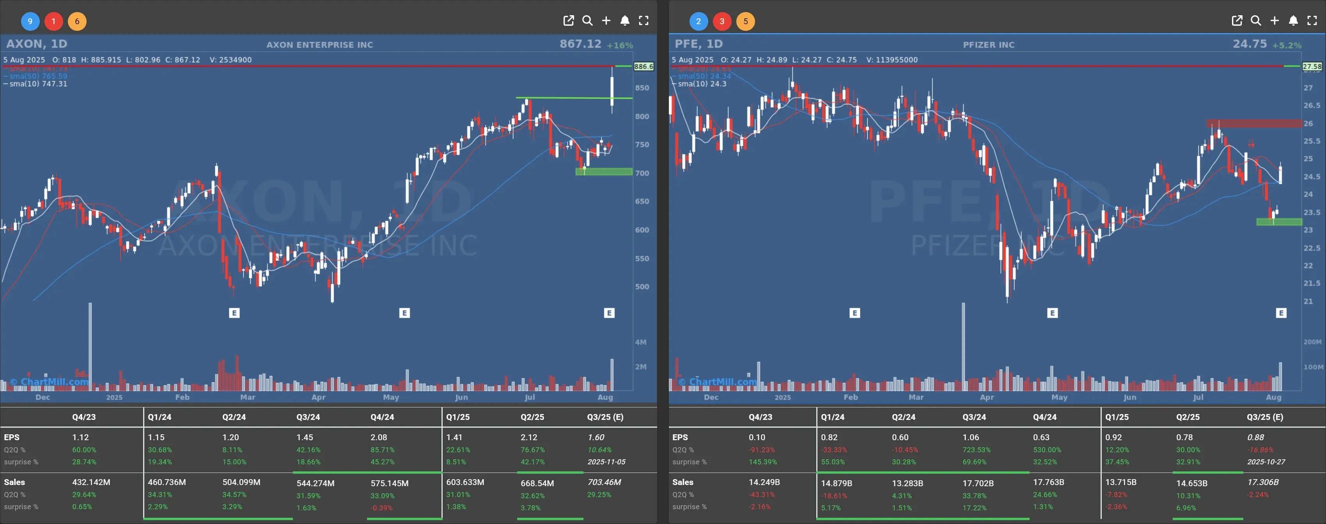Viewport: 1326px width, 524px height.
Task: Click the green support zone on AXON chart
Action: point(604,172)
